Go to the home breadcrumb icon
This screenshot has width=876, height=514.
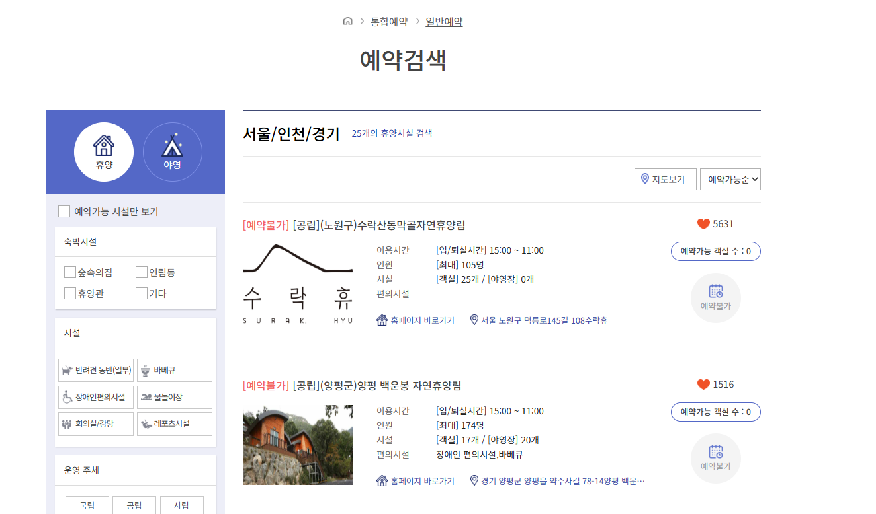pyautogui.click(x=348, y=21)
